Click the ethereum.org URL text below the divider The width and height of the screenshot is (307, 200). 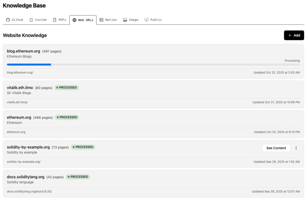coord(16,132)
